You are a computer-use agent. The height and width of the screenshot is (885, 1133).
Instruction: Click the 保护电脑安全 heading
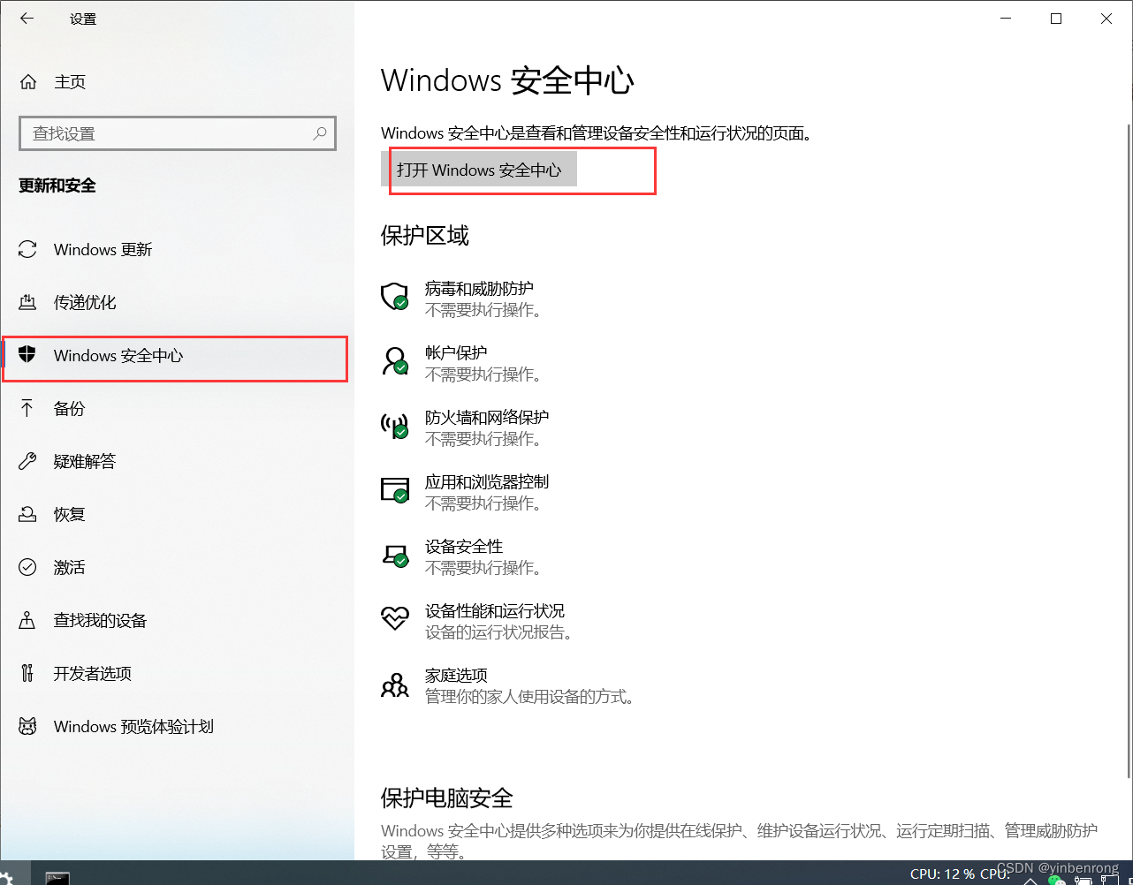click(x=446, y=798)
